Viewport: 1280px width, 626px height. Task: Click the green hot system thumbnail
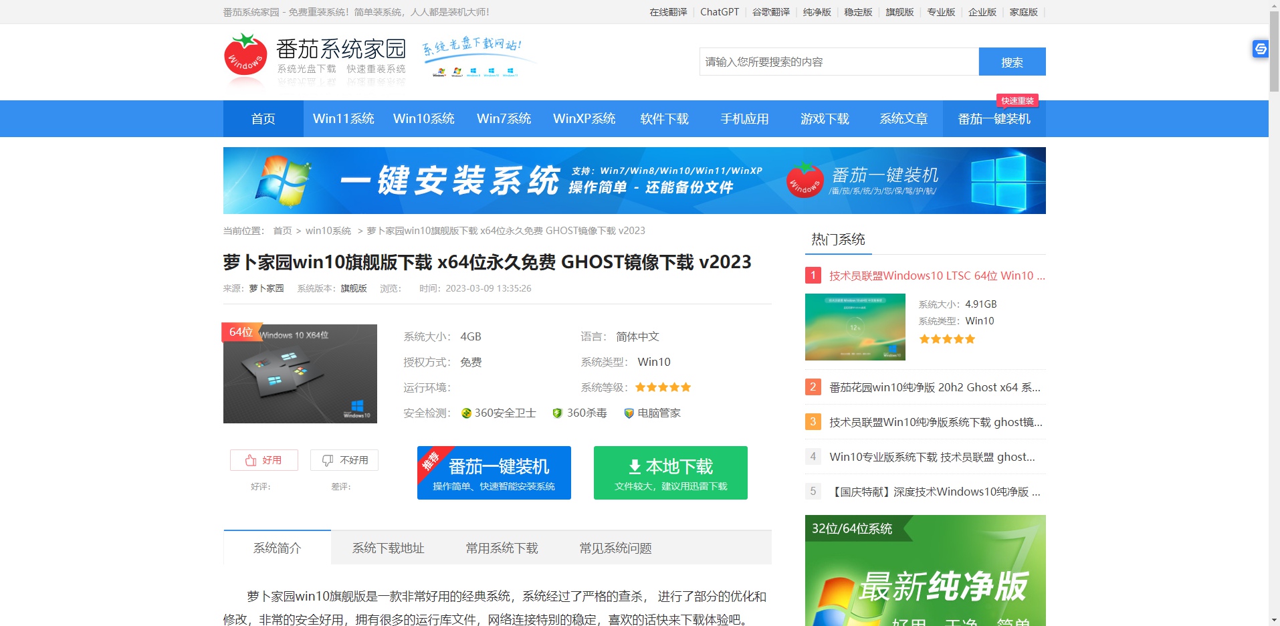[855, 327]
